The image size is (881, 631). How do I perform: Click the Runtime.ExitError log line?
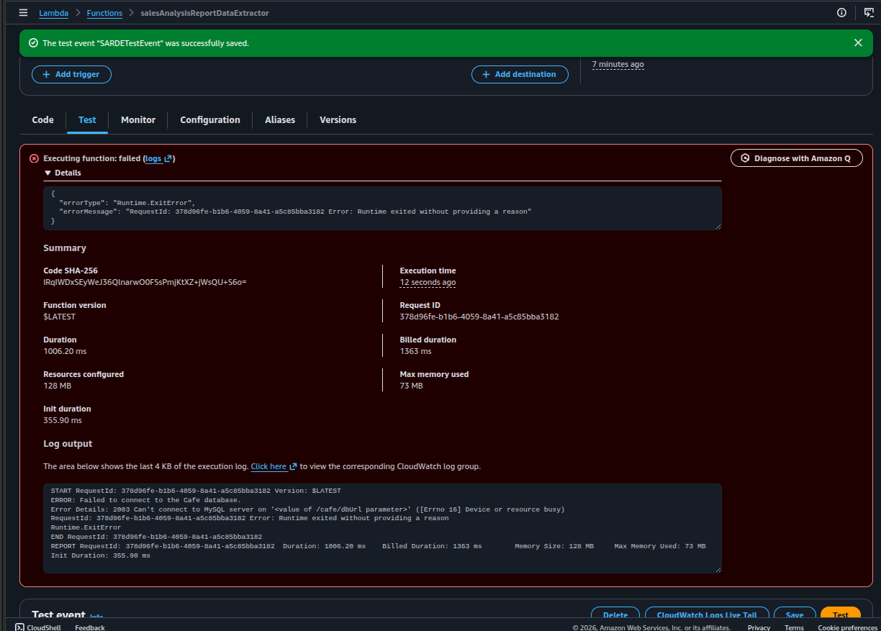pyautogui.click(x=86, y=527)
